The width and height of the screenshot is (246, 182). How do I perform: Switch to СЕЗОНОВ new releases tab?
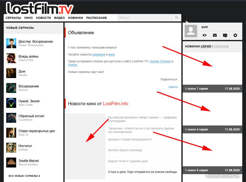click(221, 46)
